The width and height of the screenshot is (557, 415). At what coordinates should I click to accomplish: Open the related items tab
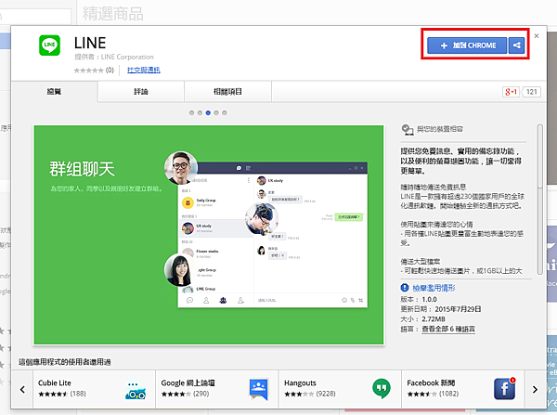227,92
